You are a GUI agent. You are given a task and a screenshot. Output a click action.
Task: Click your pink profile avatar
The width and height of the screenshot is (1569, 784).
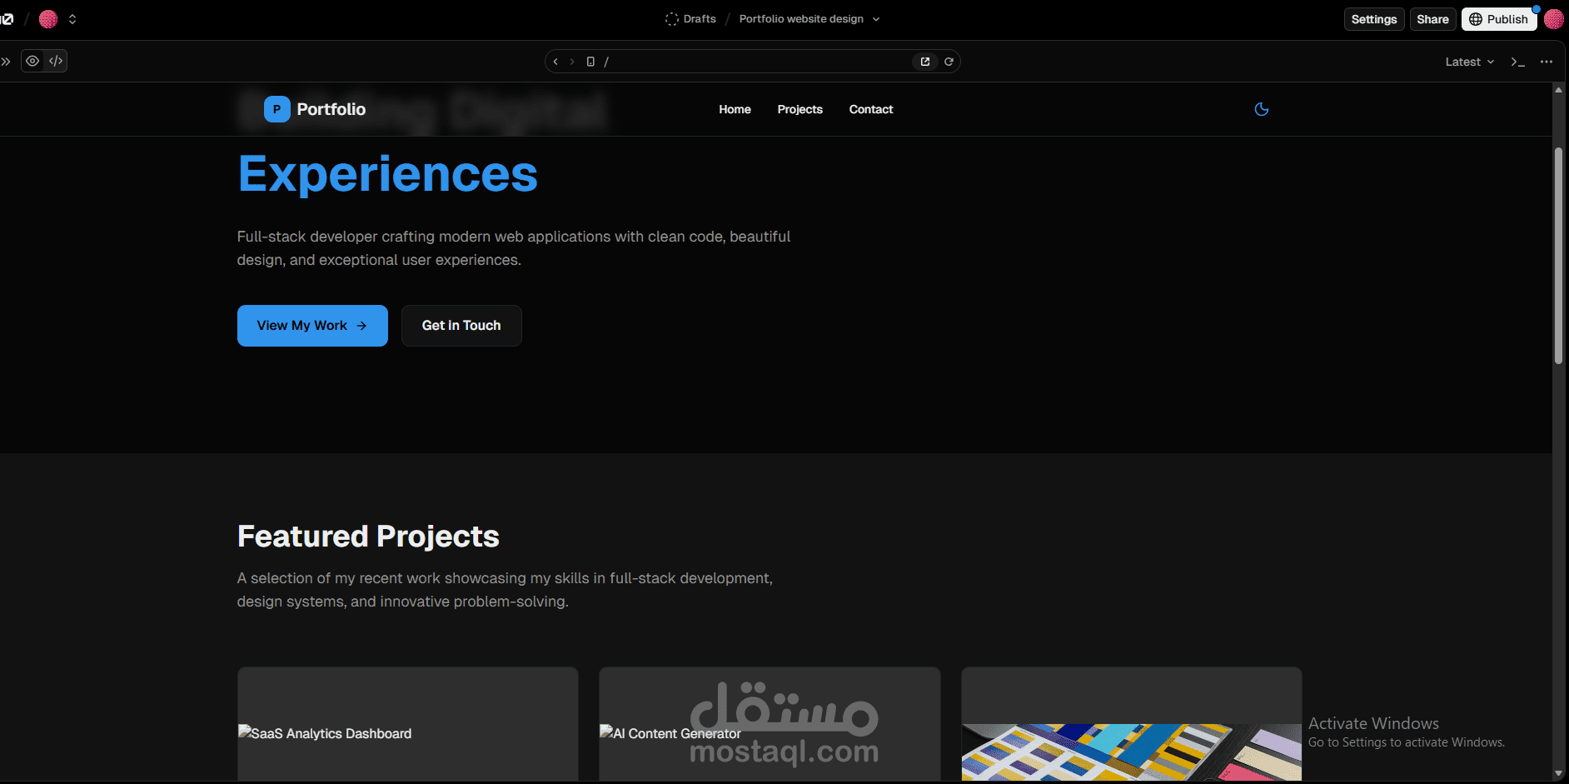coord(1554,19)
